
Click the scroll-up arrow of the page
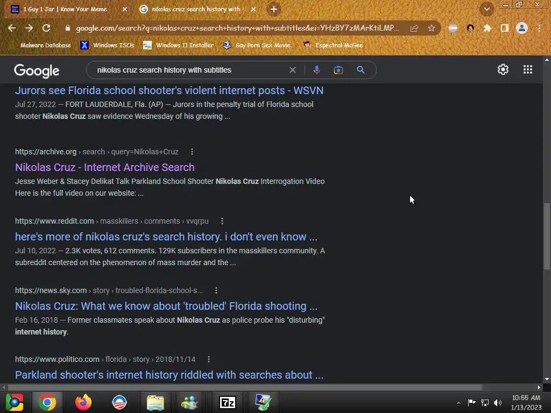click(x=547, y=60)
